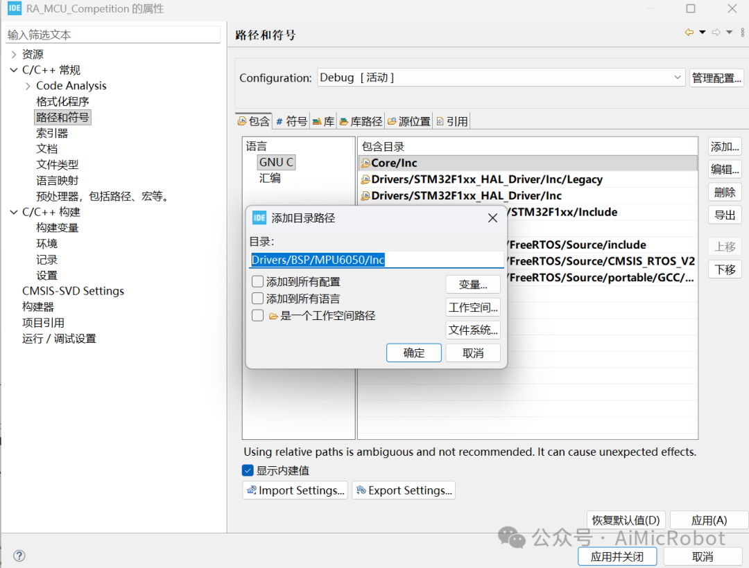Select 记录 tree item
749x568 pixels.
[47, 260]
